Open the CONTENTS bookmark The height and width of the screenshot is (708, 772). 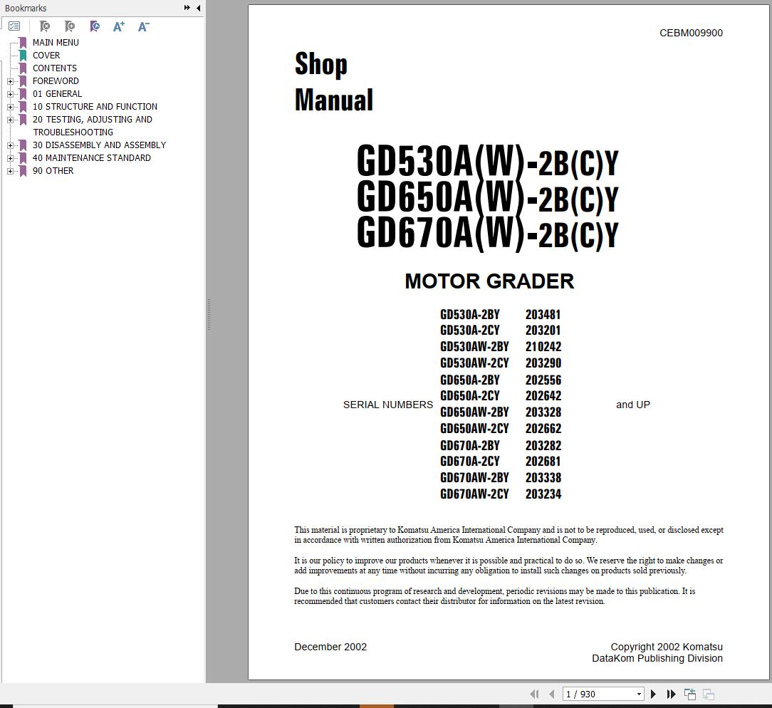pos(54,68)
